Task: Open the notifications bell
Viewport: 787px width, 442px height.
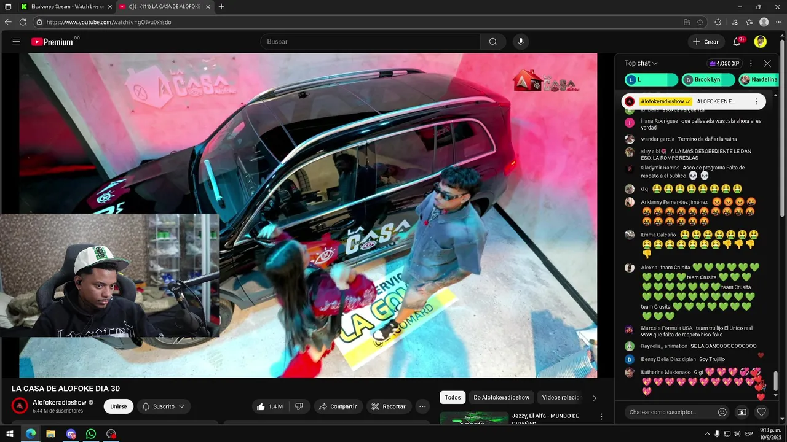Action: pyautogui.click(x=737, y=42)
